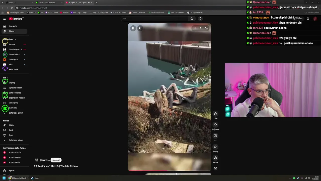This screenshot has height=181, width=321.
Task: Open Spotify tray icon
Action: pos(294,178)
